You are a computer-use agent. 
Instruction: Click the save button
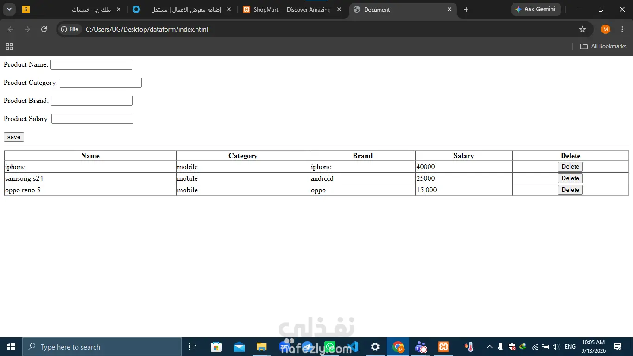pyautogui.click(x=14, y=137)
